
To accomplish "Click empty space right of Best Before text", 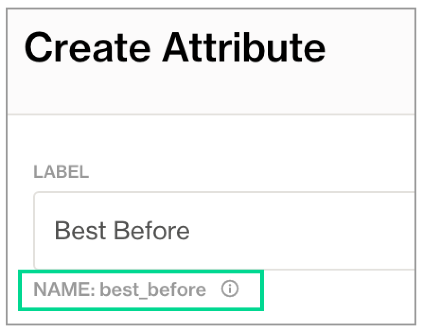I will click(303, 230).
